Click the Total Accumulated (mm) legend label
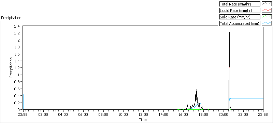The image size is (273, 123). coord(240,24)
